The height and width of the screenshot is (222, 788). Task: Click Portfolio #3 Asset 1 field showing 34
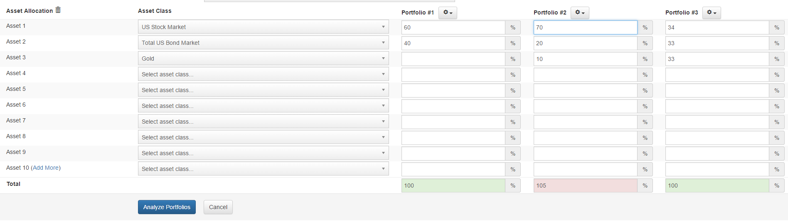tap(717, 27)
